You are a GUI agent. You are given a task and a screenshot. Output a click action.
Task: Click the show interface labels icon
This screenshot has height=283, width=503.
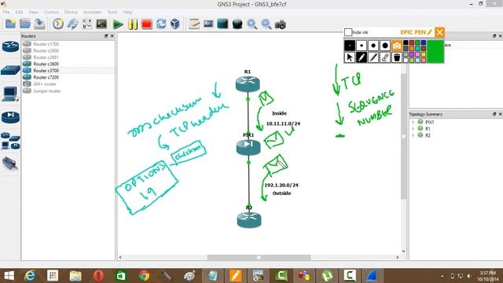(72, 24)
